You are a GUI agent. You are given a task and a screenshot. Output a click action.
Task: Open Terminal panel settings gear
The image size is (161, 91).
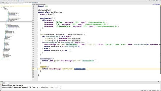click(x=158, y=81)
